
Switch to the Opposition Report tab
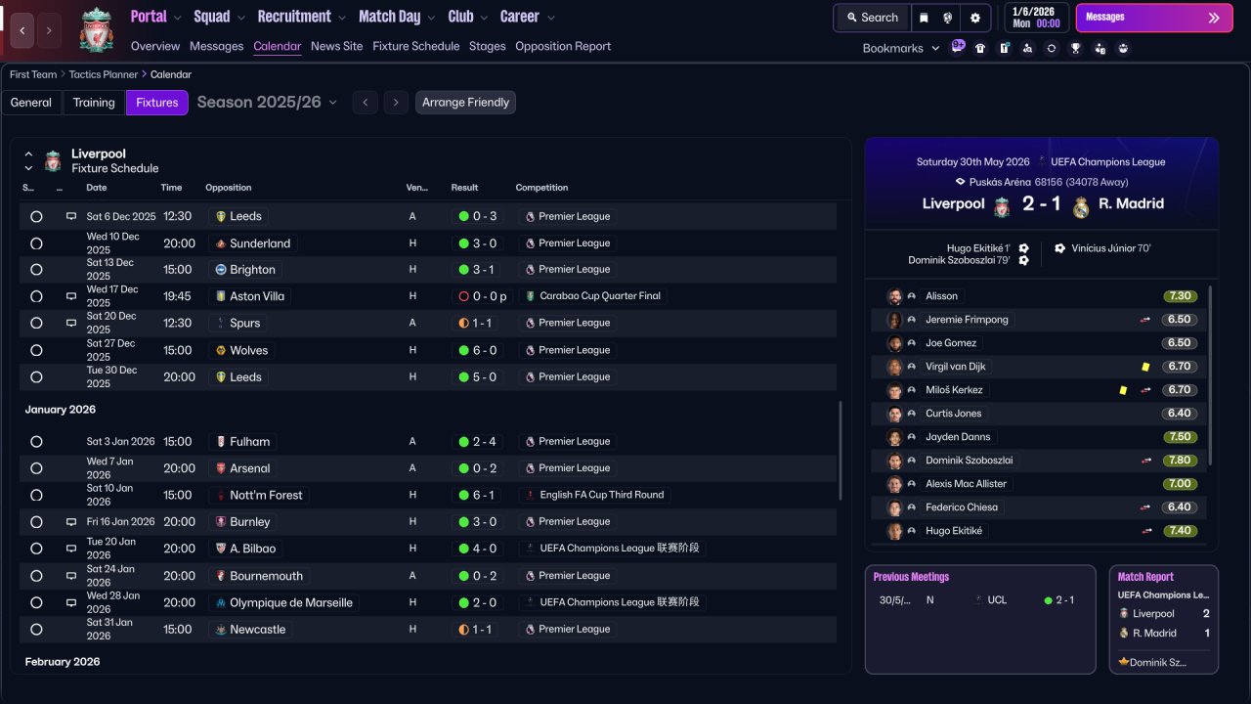click(x=563, y=46)
